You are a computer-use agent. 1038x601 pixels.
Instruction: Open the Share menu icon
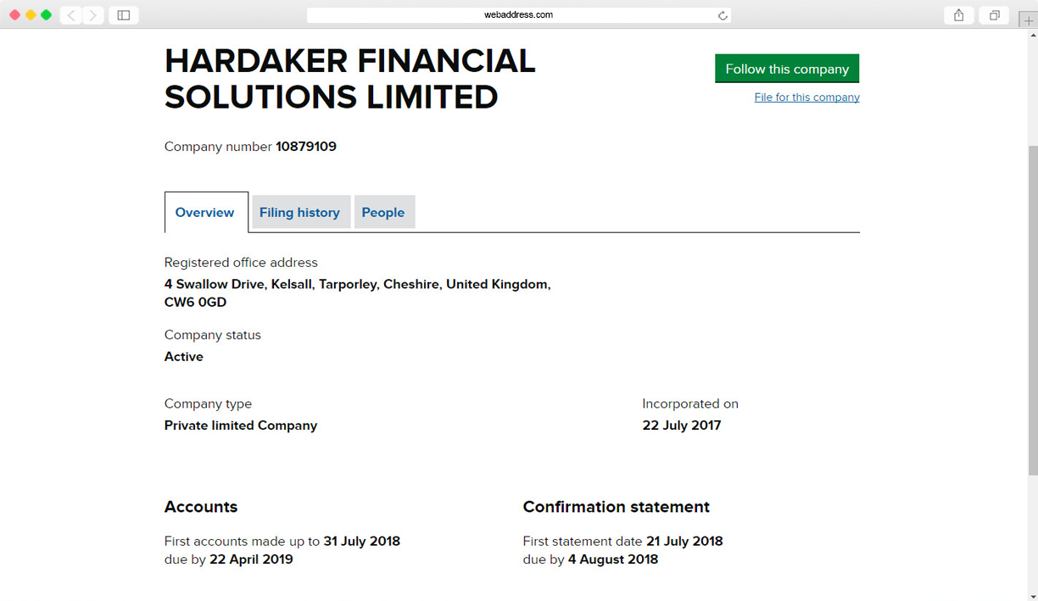click(x=959, y=15)
